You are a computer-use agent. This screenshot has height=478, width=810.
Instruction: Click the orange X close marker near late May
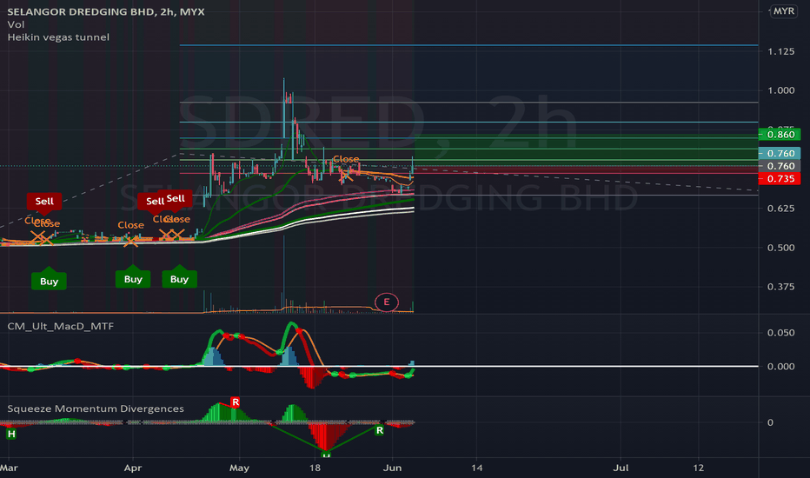tap(346, 176)
